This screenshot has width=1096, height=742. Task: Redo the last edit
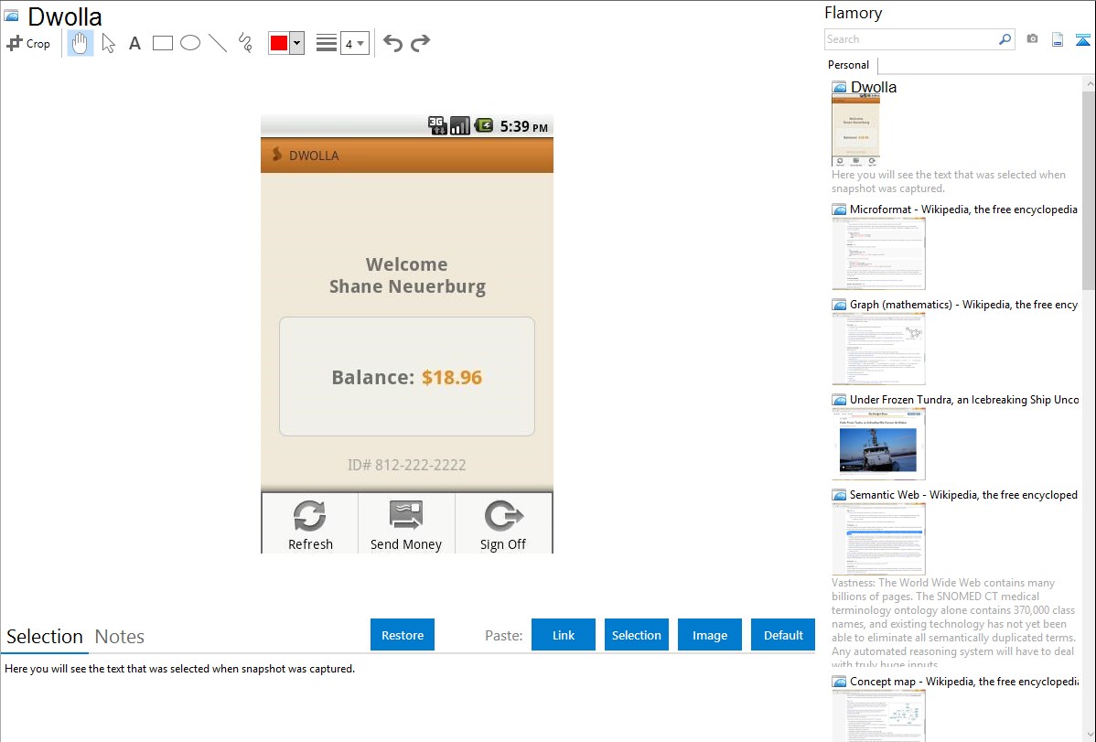click(420, 43)
